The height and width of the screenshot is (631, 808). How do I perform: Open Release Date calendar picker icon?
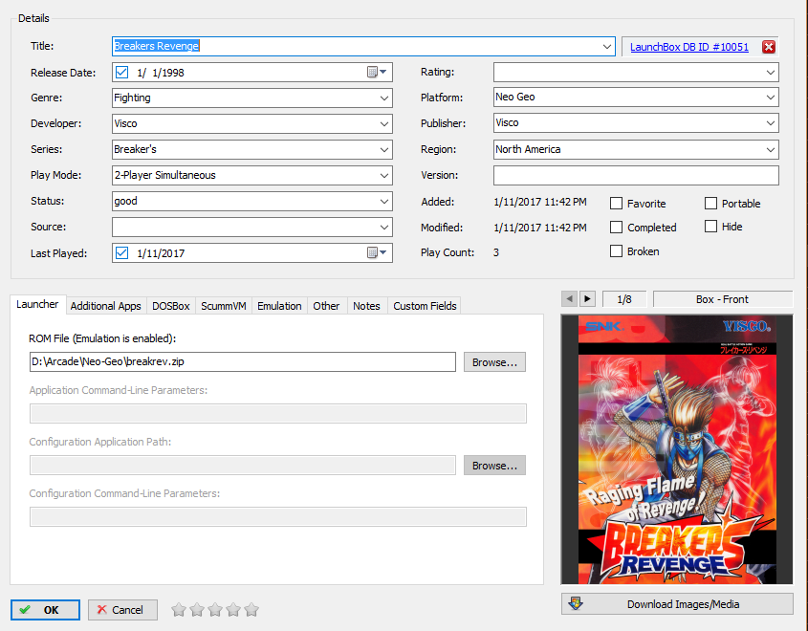376,72
